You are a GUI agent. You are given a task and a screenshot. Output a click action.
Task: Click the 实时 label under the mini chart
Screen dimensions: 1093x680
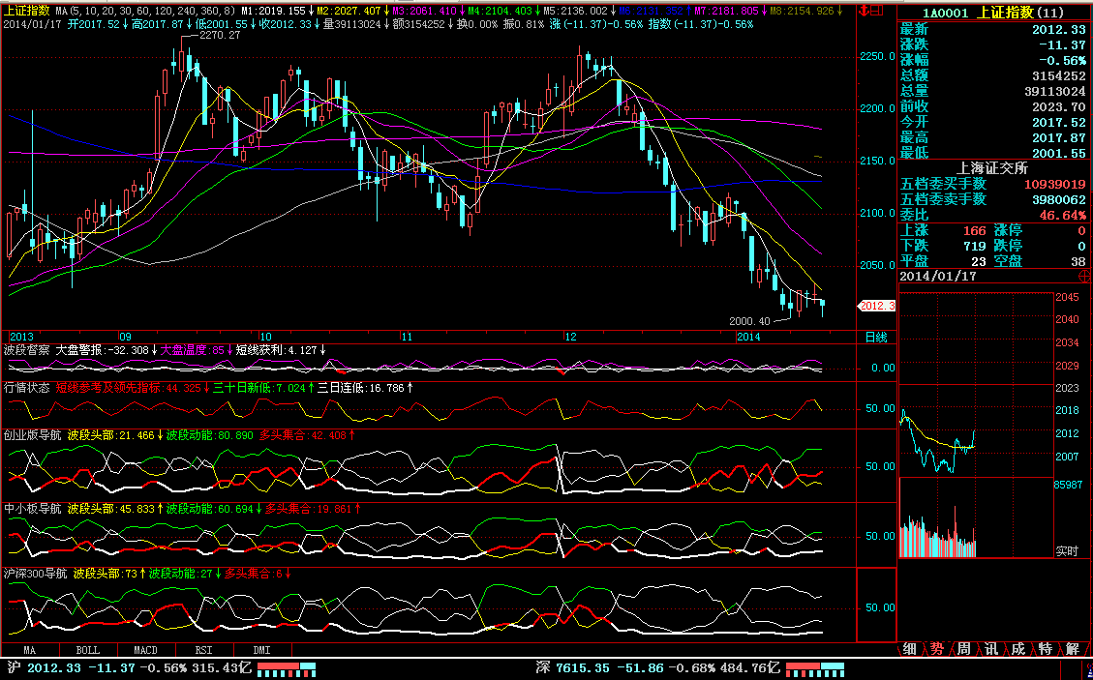click(1066, 550)
